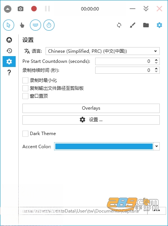
Task: Click the blue Accent Color swatch
Action: tap(104, 146)
